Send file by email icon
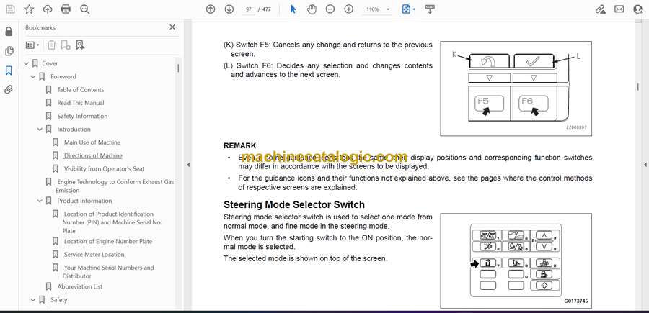The width and height of the screenshot is (649, 313). tap(619, 9)
